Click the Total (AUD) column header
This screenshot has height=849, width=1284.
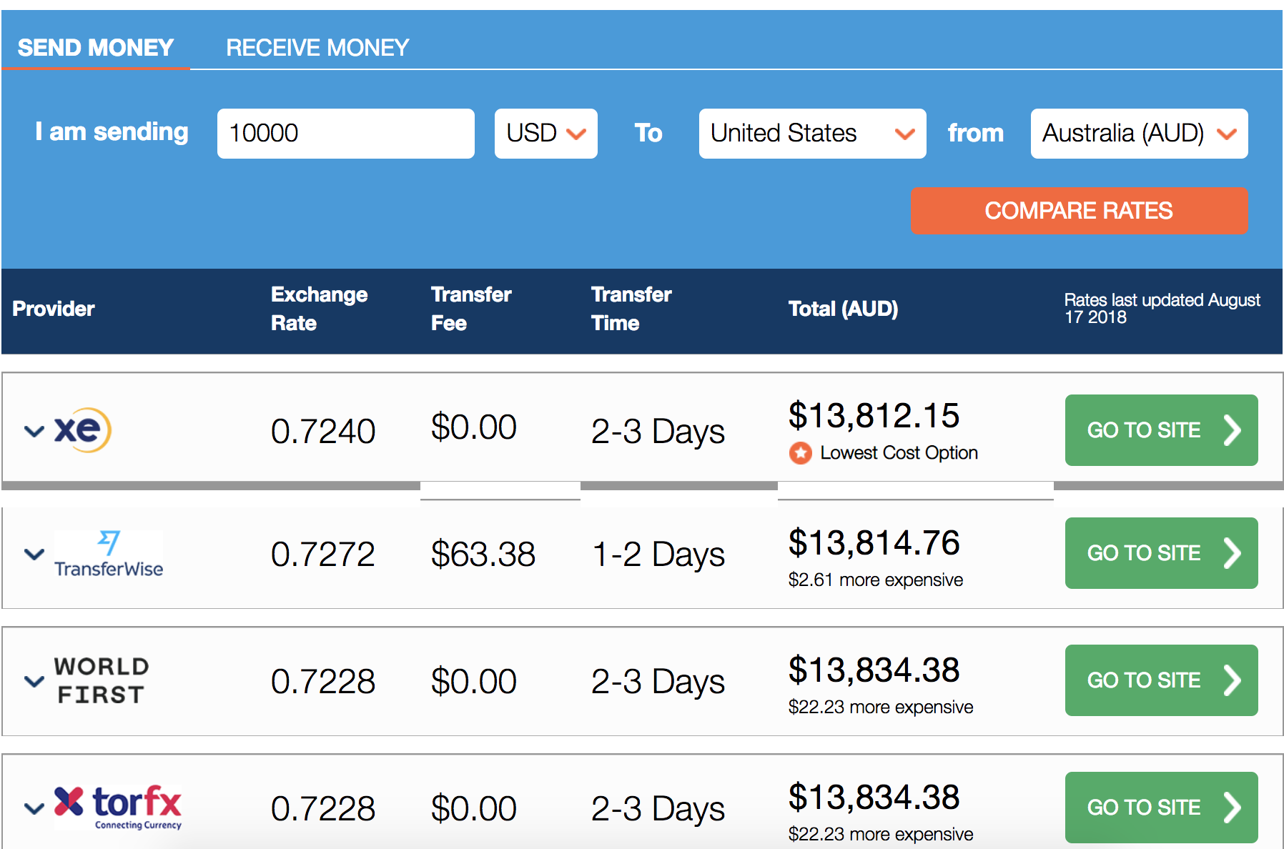(844, 309)
